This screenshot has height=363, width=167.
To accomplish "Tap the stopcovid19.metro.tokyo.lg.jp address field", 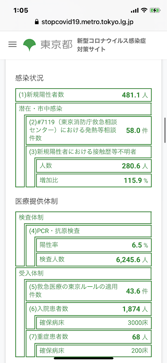I will (x=83, y=22).
